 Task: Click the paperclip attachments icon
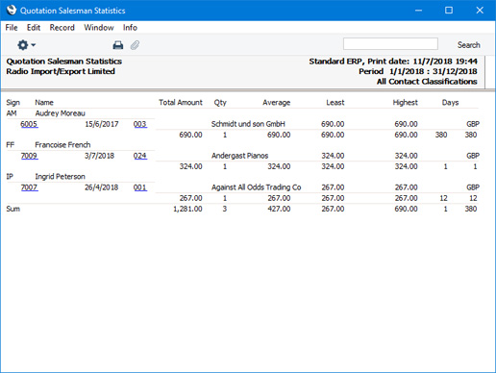click(x=135, y=45)
